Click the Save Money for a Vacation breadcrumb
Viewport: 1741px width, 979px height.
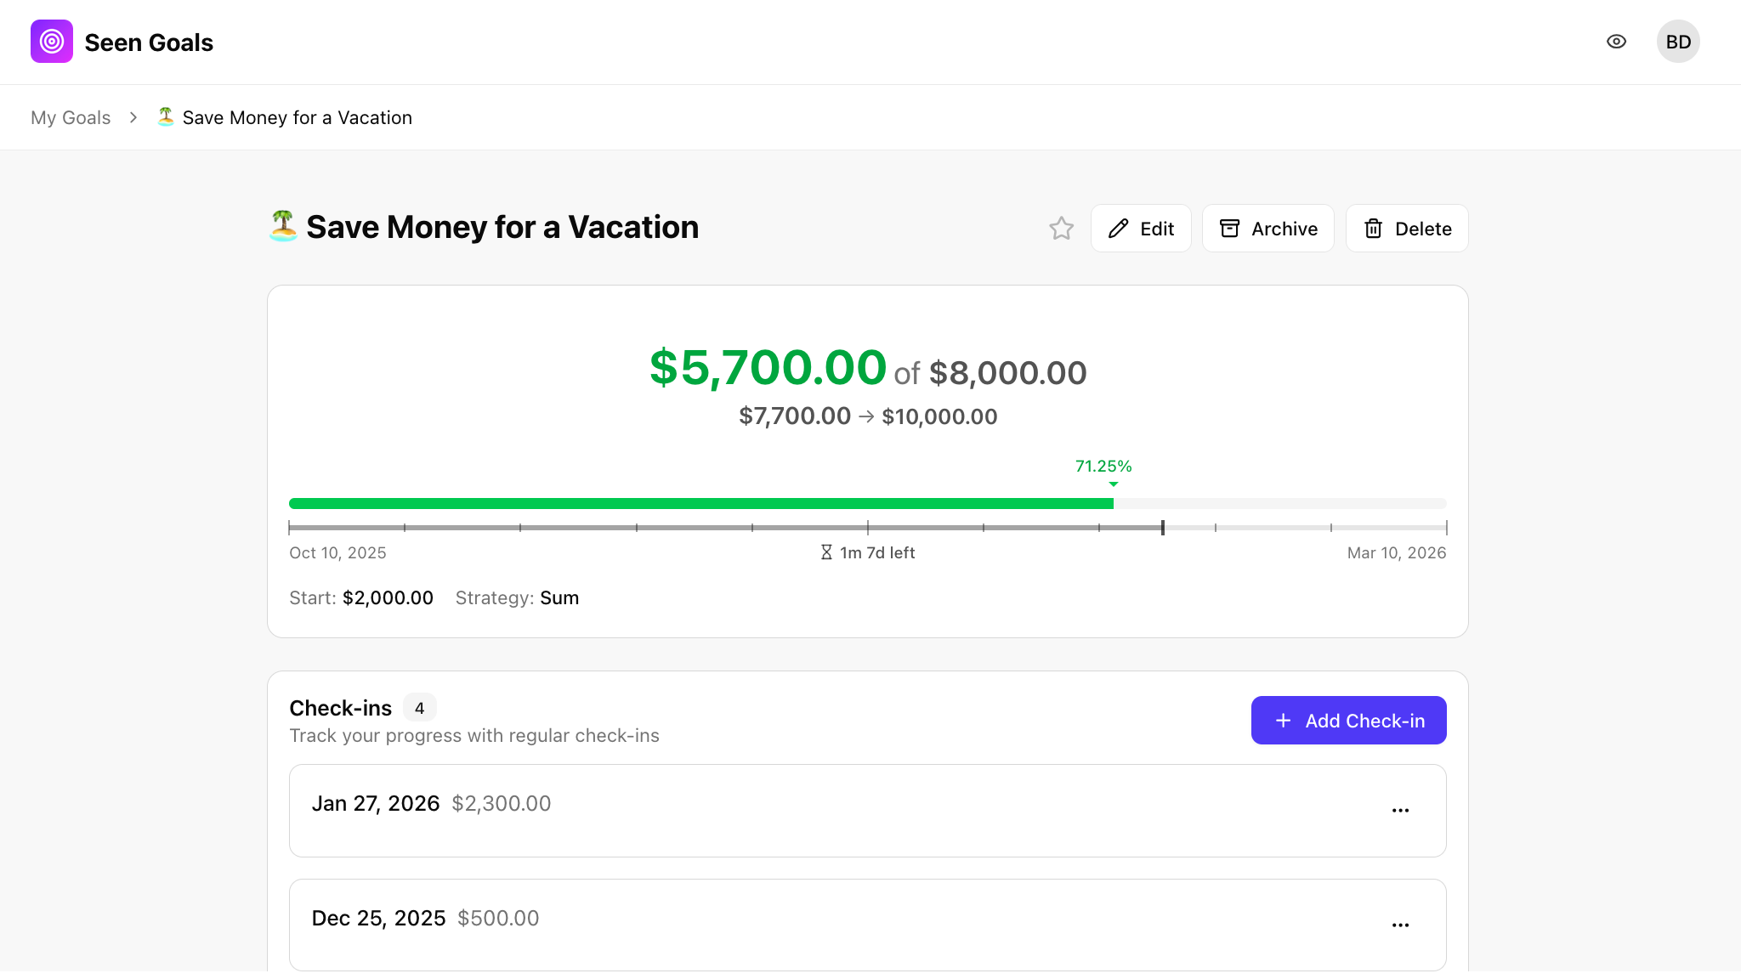click(297, 117)
